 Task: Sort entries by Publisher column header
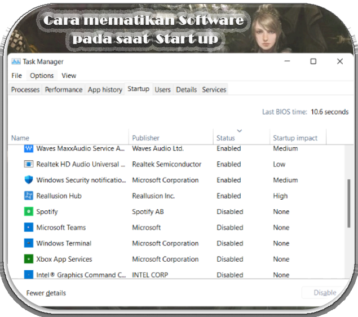145,138
